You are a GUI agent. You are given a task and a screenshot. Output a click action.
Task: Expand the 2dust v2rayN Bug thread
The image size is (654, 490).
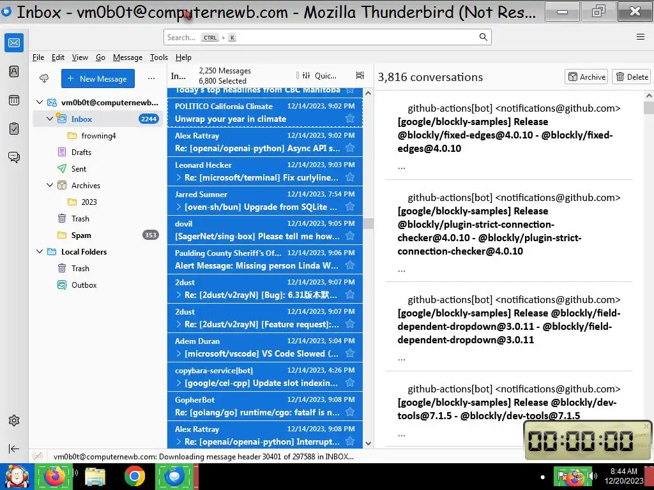tap(179, 295)
